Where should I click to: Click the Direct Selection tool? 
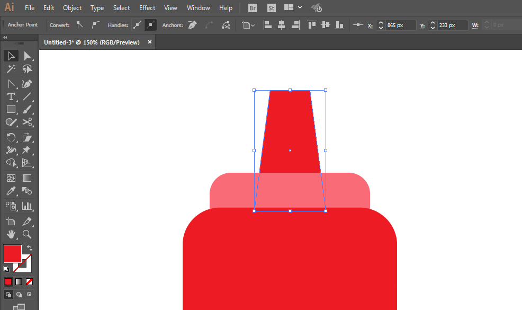point(27,56)
